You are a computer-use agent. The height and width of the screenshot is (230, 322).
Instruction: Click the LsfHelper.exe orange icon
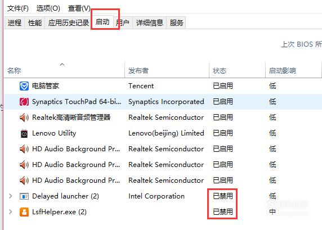pos(24,212)
